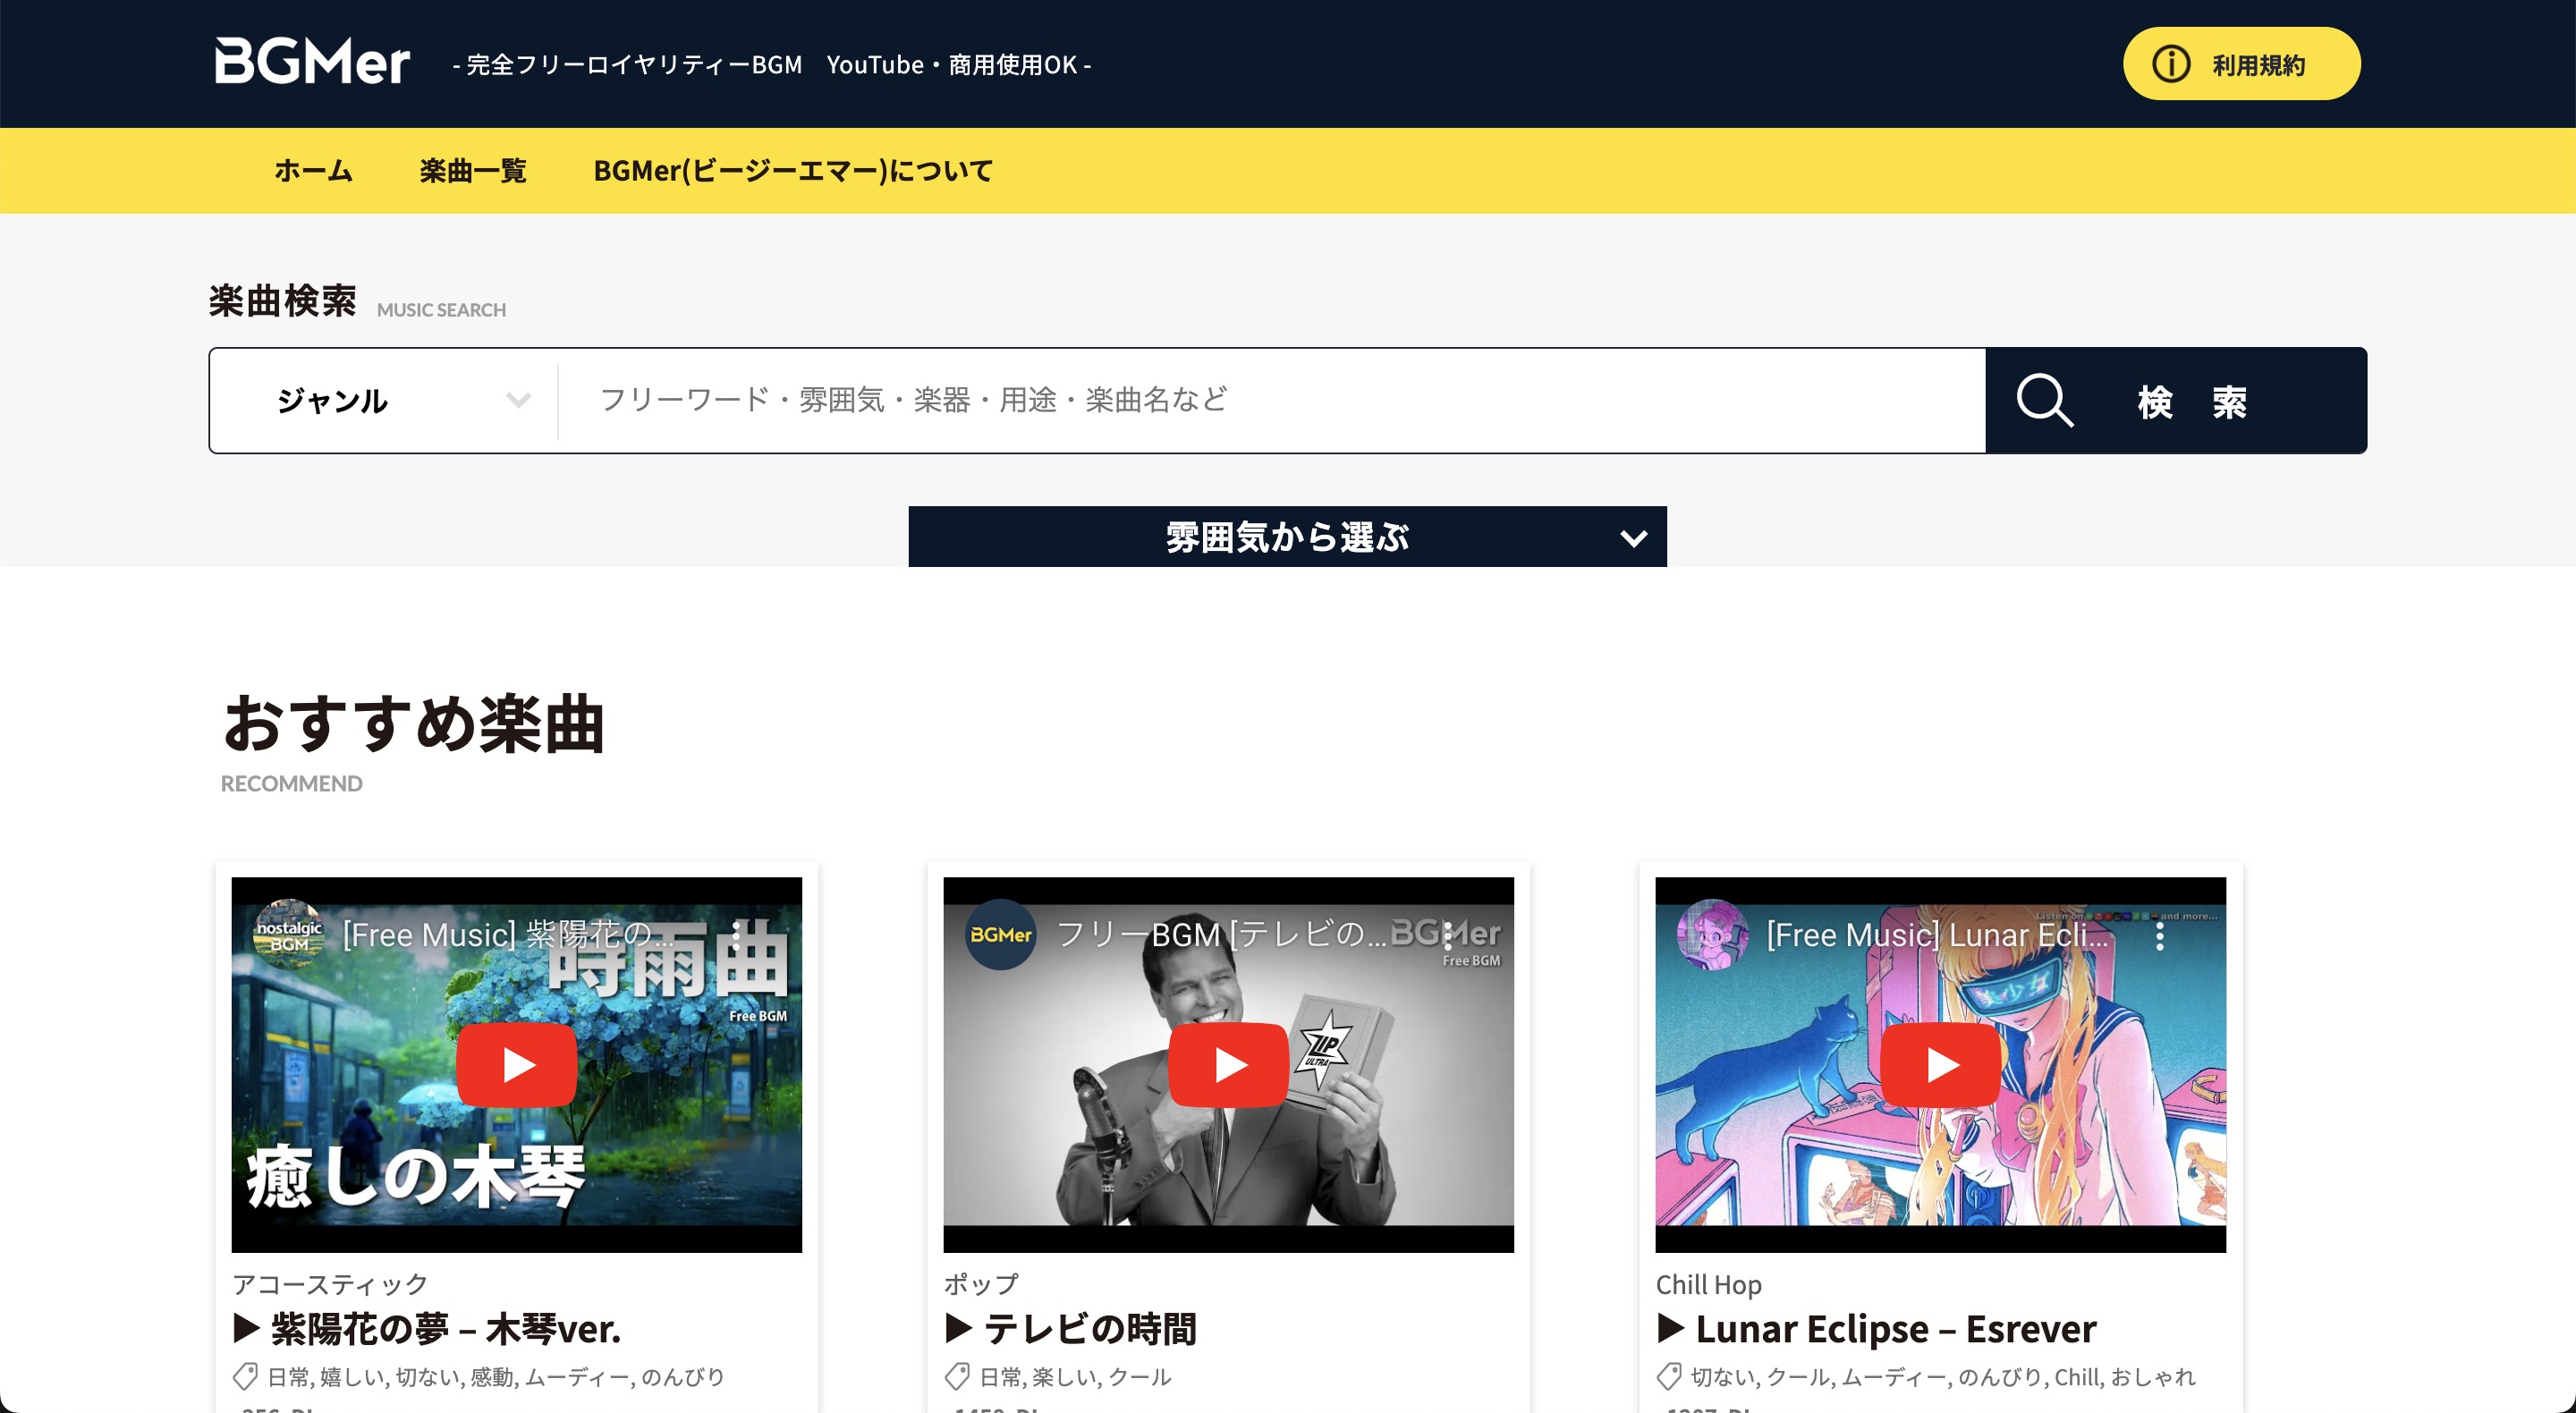Screen dimensions: 2576x1413
Task: Click channel avatar on Lunar Eclipse video
Action: tap(1712, 935)
